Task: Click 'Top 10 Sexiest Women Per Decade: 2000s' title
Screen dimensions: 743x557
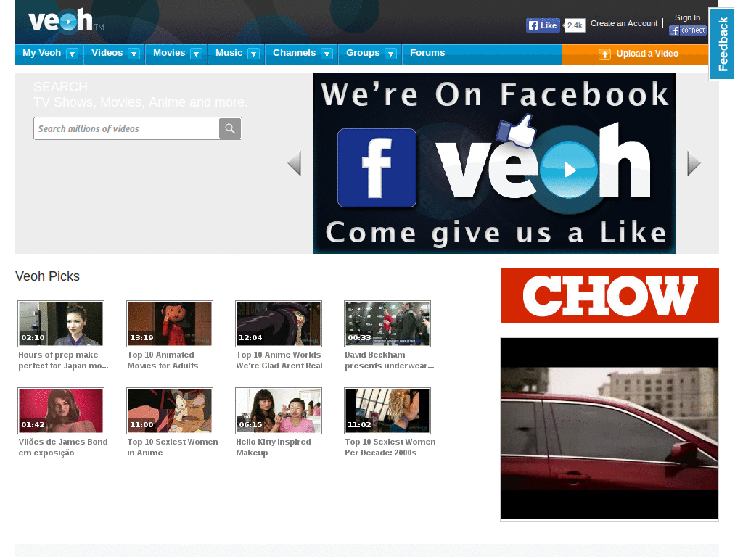Action: click(x=390, y=447)
